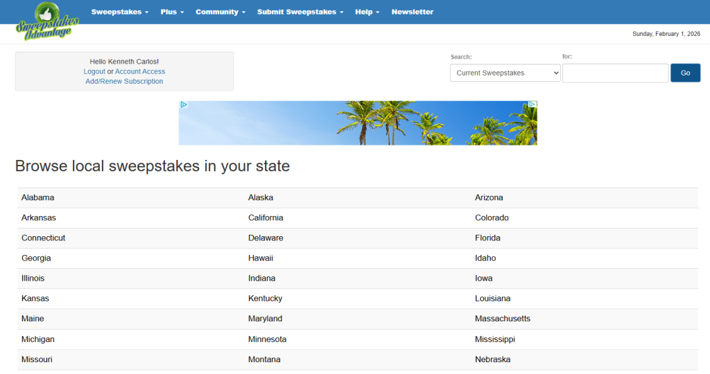710x374 pixels.
Task: Select Massachusetts from the states
Action: pyautogui.click(x=502, y=319)
